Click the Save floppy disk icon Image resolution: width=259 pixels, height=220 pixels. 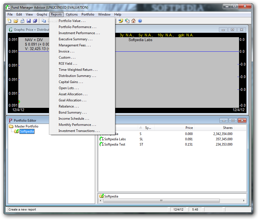coord(29,21)
